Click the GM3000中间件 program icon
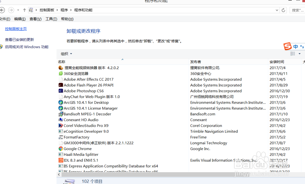Viewport: 305px width, 184px height. (61, 143)
